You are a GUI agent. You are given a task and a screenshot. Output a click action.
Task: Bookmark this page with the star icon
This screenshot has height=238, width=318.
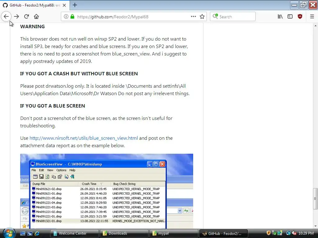click(202, 17)
